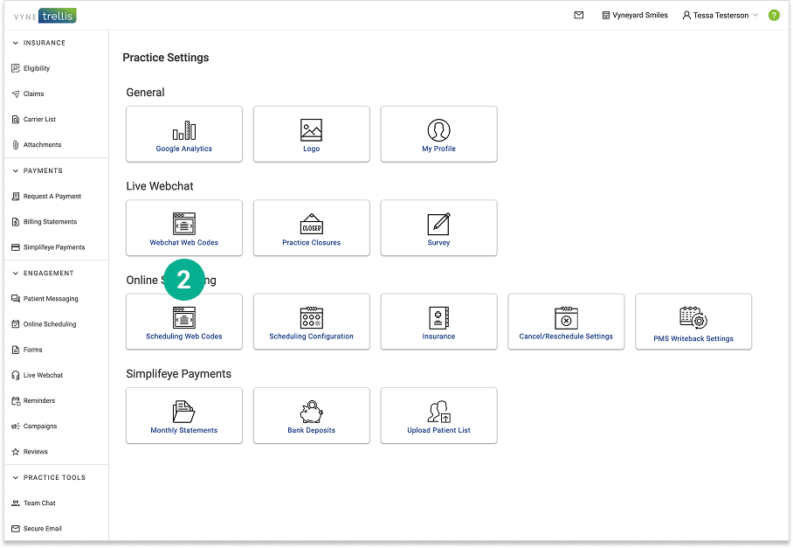This screenshot has width=793, height=548.
Task: Open Cancel/Reschedule Settings tile
Action: point(566,322)
